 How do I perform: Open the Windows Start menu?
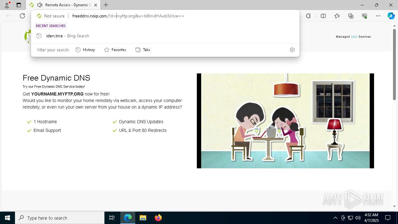(7, 218)
